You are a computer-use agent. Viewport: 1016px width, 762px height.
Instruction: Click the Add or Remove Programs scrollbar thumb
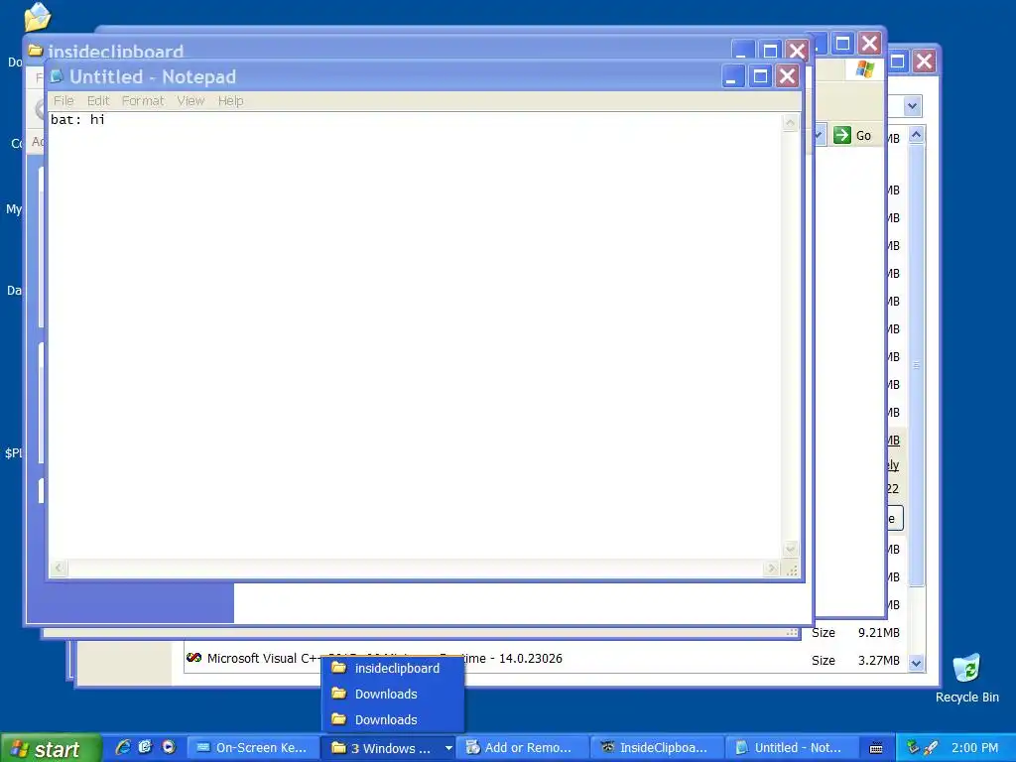[x=916, y=365]
